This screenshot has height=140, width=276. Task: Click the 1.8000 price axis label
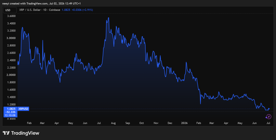pos(11,83)
